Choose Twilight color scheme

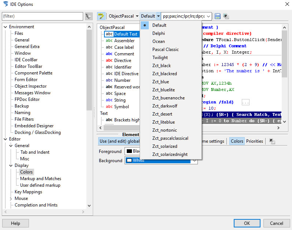160,58
